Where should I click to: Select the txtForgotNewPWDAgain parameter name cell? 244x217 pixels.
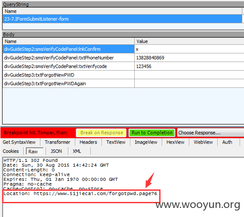click(68, 84)
